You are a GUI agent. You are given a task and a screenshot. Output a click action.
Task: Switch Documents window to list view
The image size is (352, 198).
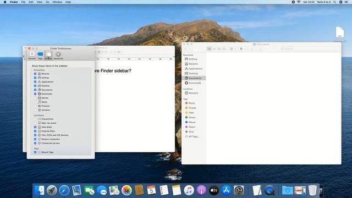point(214,49)
